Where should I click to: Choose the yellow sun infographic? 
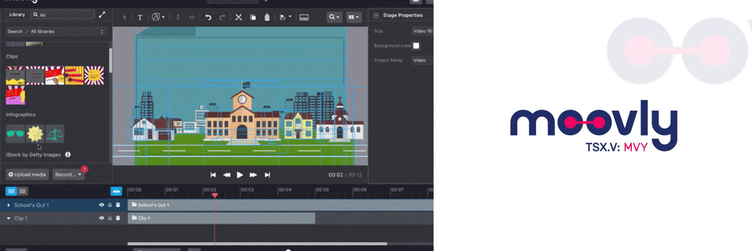(x=35, y=134)
